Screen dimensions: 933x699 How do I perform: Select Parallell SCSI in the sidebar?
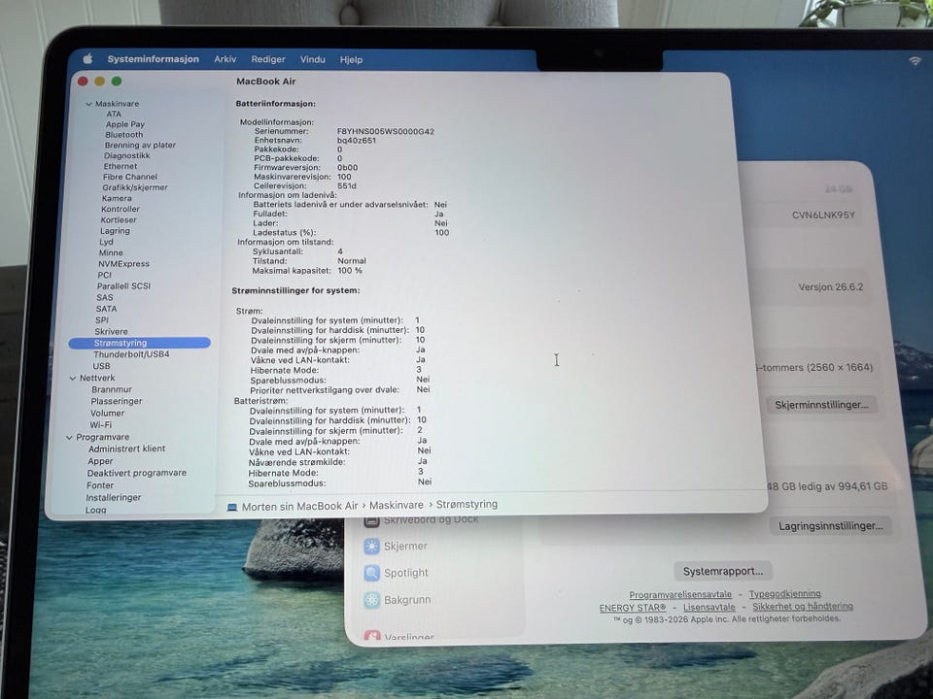tap(123, 286)
